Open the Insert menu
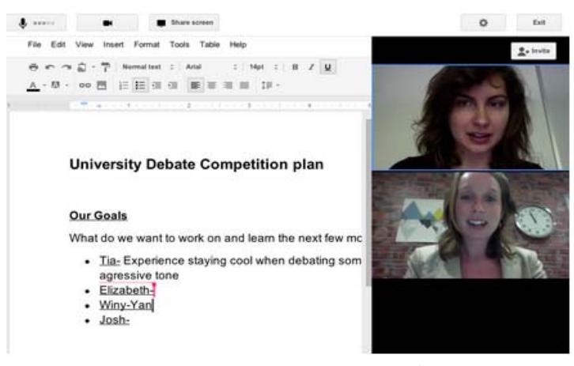This screenshot has height=366, width=574. [113, 44]
